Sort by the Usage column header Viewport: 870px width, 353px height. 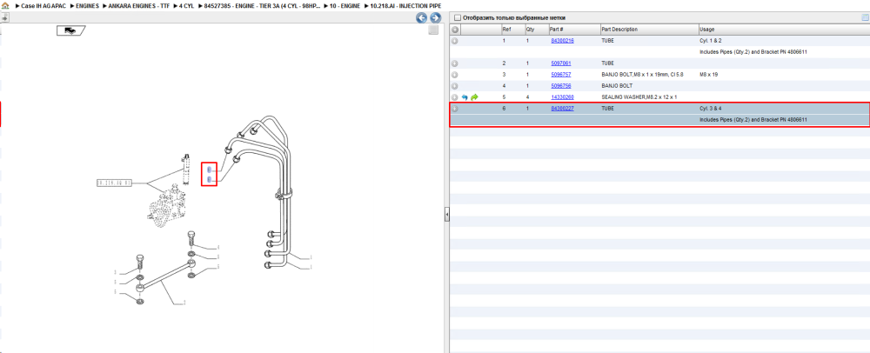click(784, 30)
